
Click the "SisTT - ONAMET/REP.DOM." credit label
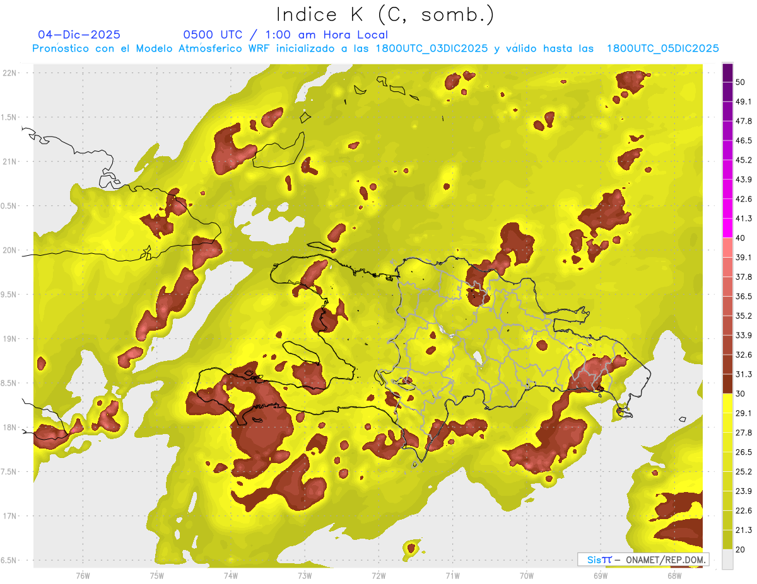[x=643, y=559]
